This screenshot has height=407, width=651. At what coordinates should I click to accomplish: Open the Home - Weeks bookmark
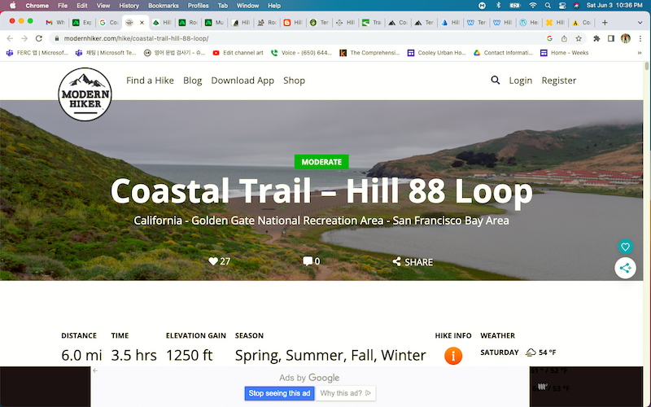[564, 53]
